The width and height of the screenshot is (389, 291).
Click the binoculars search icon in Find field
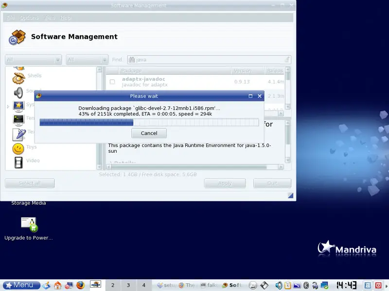(131, 60)
